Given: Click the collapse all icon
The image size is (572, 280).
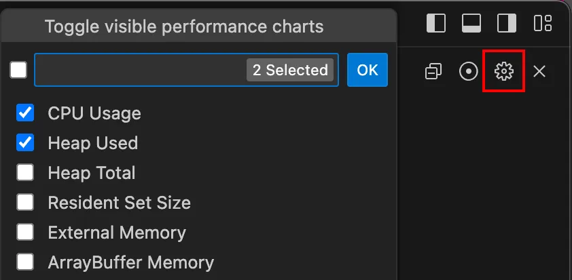Looking at the screenshot, I should click(x=433, y=71).
